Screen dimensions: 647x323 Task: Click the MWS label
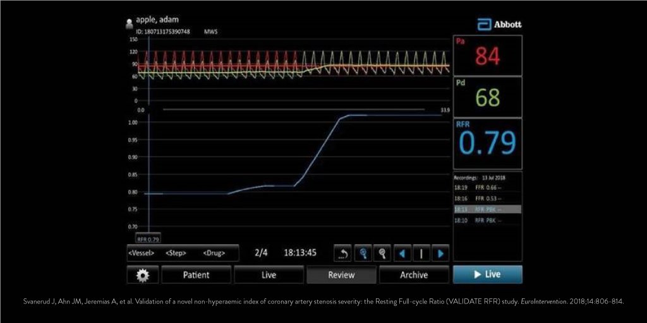pyautogui.click(x=211, y=32)
